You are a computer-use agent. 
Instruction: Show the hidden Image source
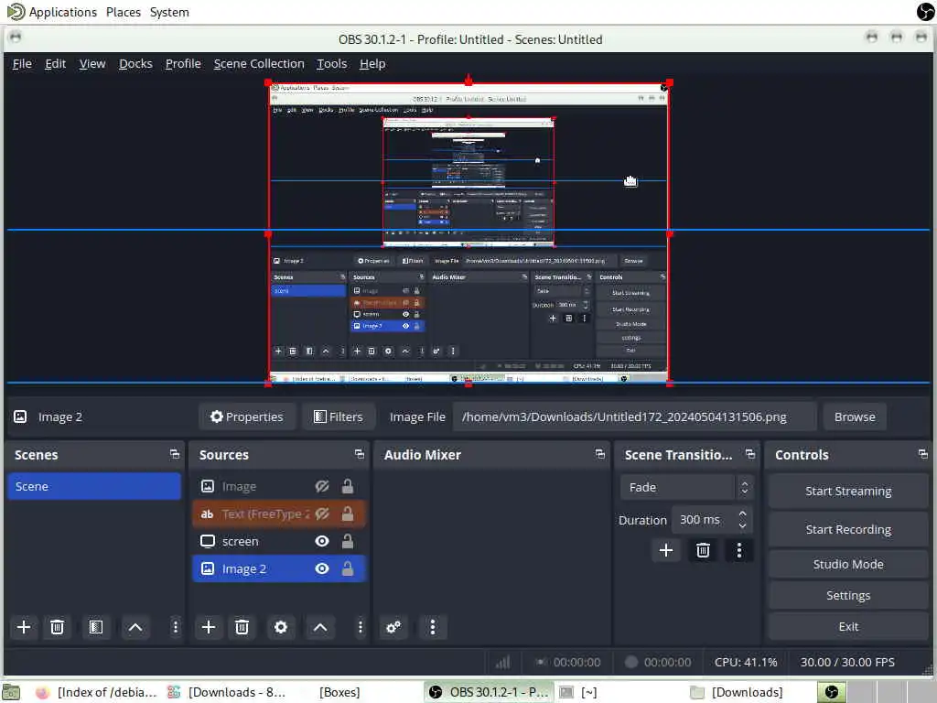tap(322, 487)
